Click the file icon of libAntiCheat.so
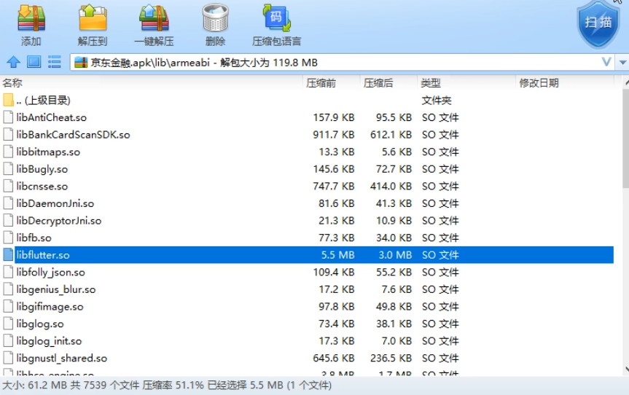Viewport: 629px width, 395px height. (x=8, y=117)
